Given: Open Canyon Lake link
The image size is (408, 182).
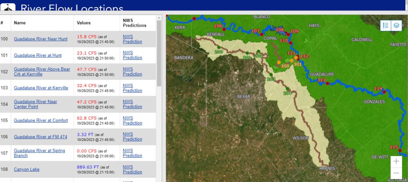Looking at the screenshot, I should point(27,170).
